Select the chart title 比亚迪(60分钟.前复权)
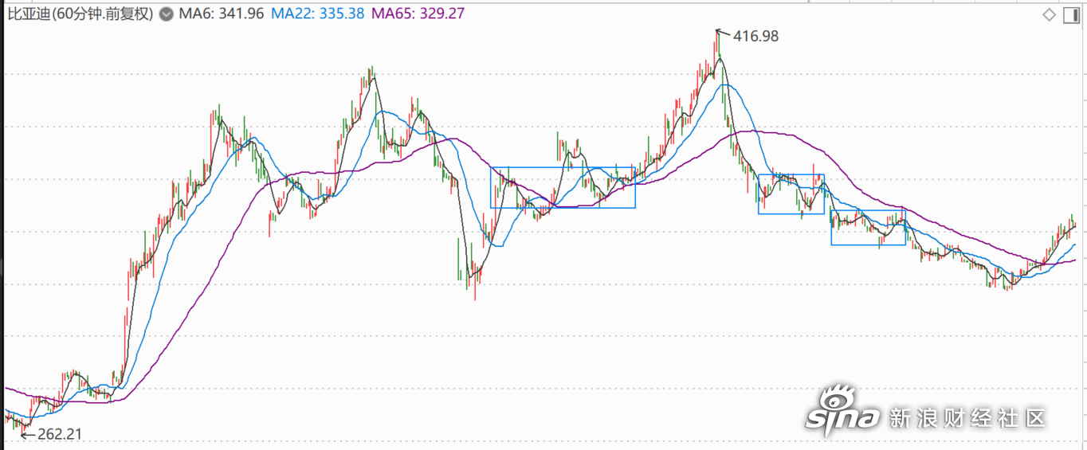This screenshot has width=1087, height=450. tap(80, 14)
